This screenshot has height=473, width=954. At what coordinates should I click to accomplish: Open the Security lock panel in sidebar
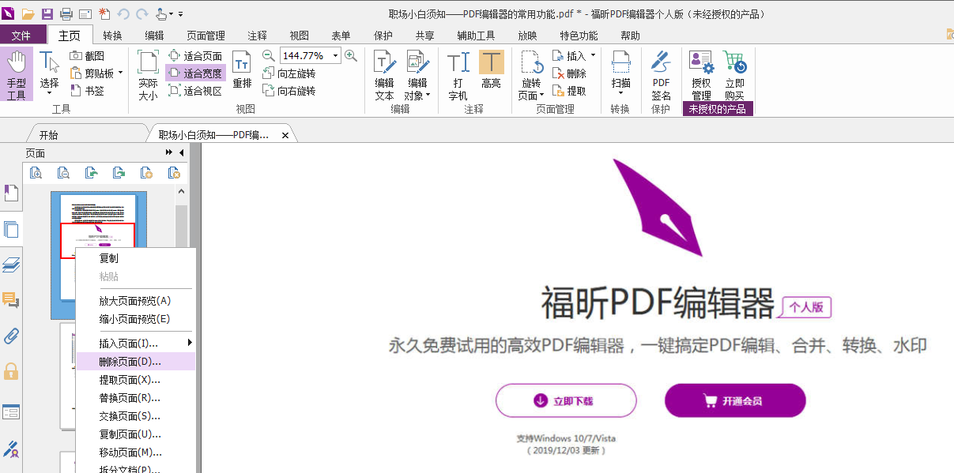click(11, 371)
